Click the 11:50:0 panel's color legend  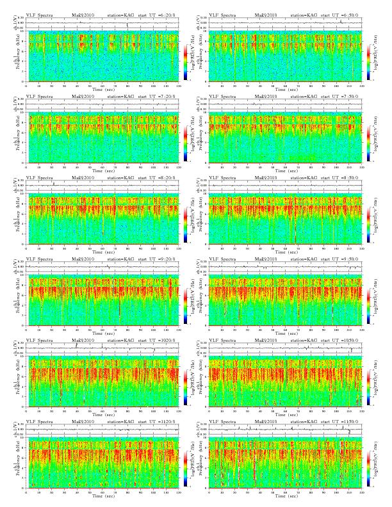click(x=369, y=469)
